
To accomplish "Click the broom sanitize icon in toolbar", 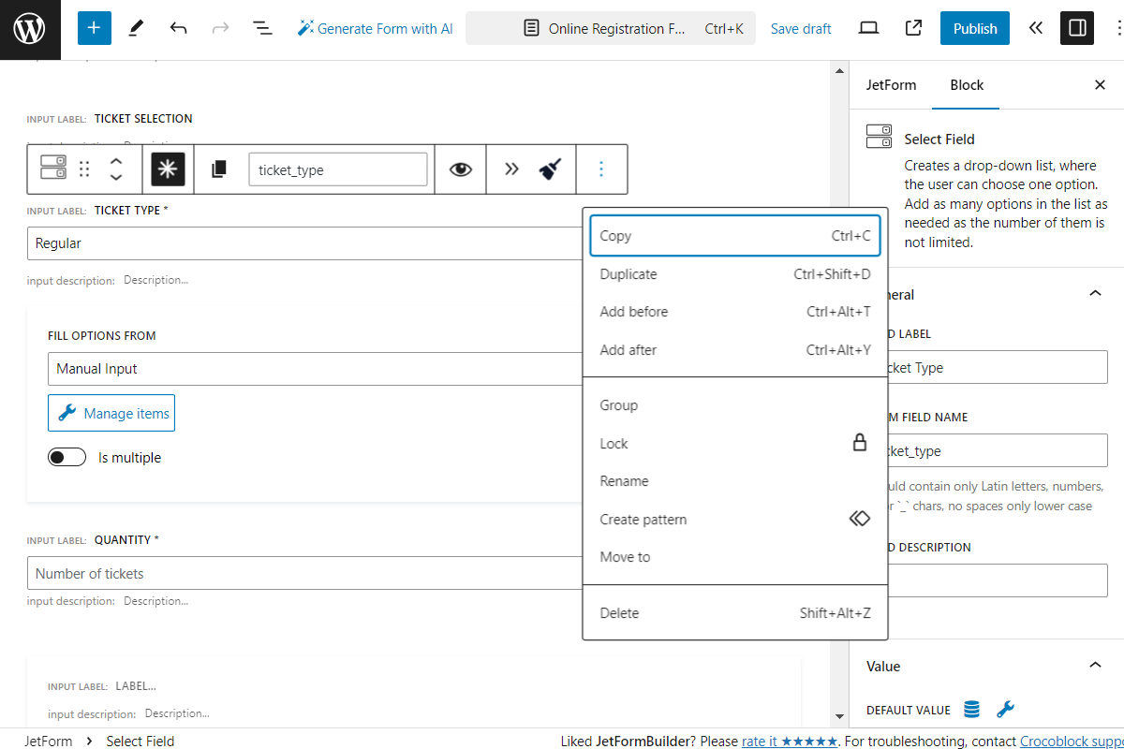I will point(550,169).
